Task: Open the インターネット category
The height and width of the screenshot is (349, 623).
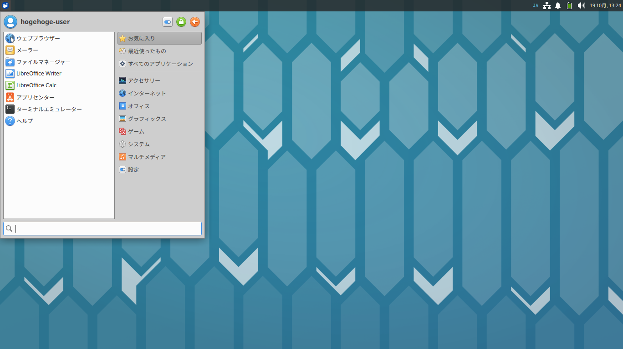Action: click(159, 93)
